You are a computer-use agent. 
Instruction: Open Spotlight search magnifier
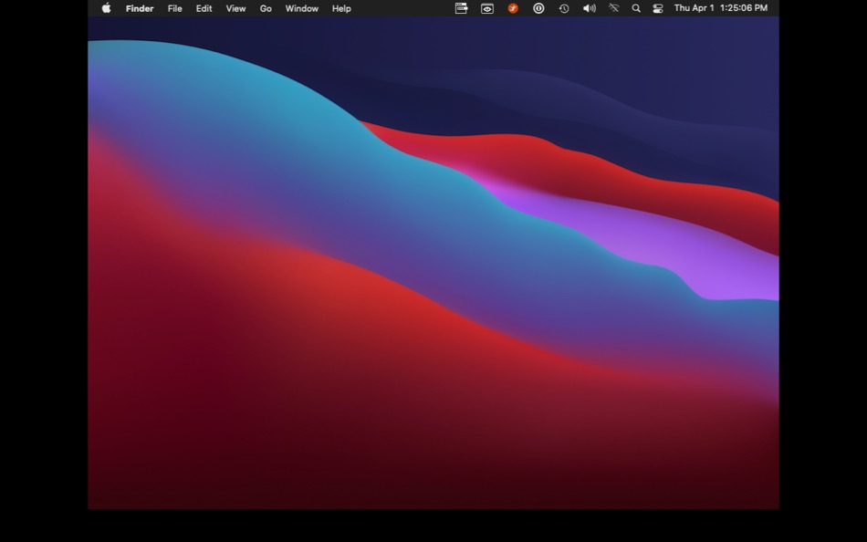click(636, 8)
